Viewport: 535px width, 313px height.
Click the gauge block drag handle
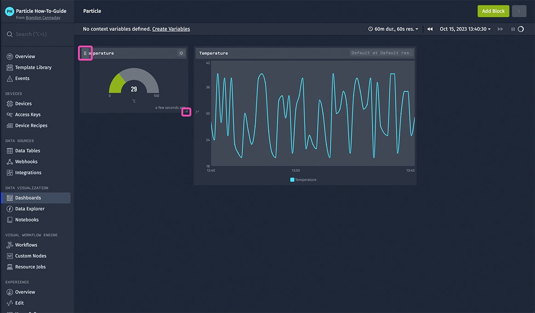click(85, 53)
